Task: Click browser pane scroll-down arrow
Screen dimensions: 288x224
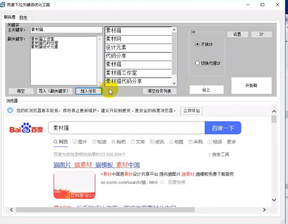Action: click(274, 200)
